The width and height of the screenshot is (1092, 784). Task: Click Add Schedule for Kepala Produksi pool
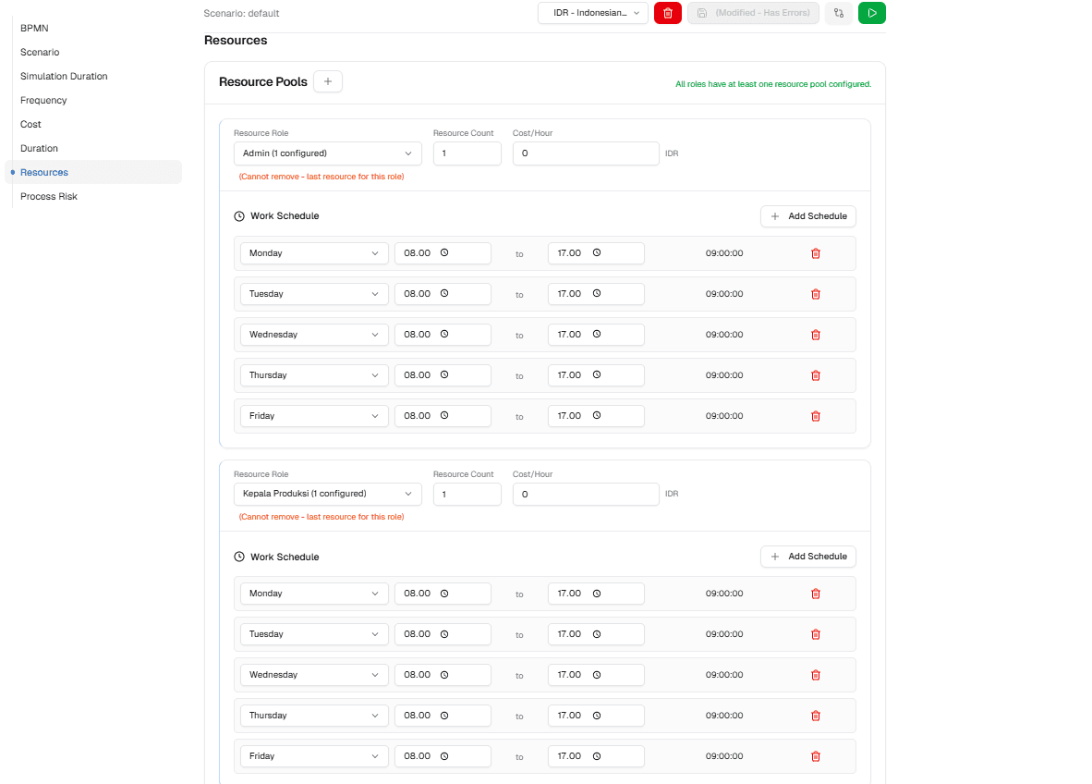pos(808,557)
